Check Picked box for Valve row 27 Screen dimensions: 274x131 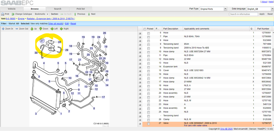148,124
